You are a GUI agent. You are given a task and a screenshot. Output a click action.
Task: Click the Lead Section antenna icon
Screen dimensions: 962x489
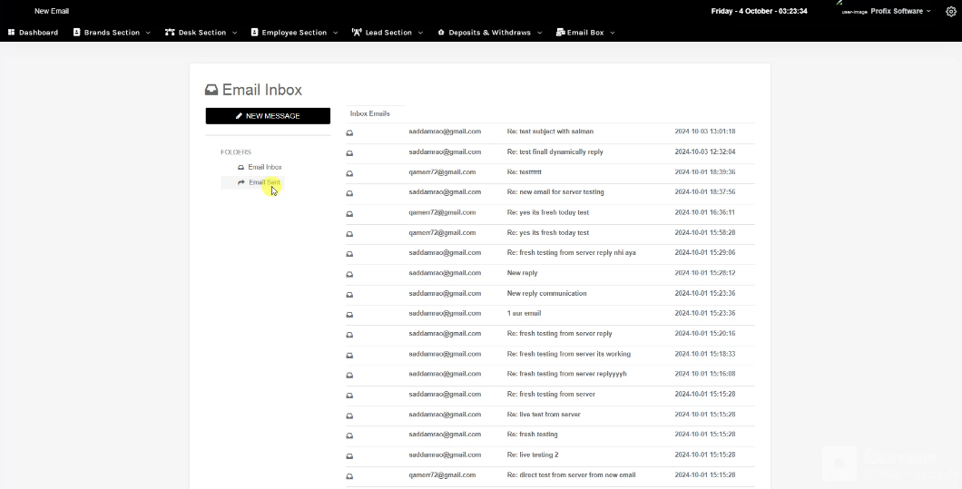click(357, 33)
